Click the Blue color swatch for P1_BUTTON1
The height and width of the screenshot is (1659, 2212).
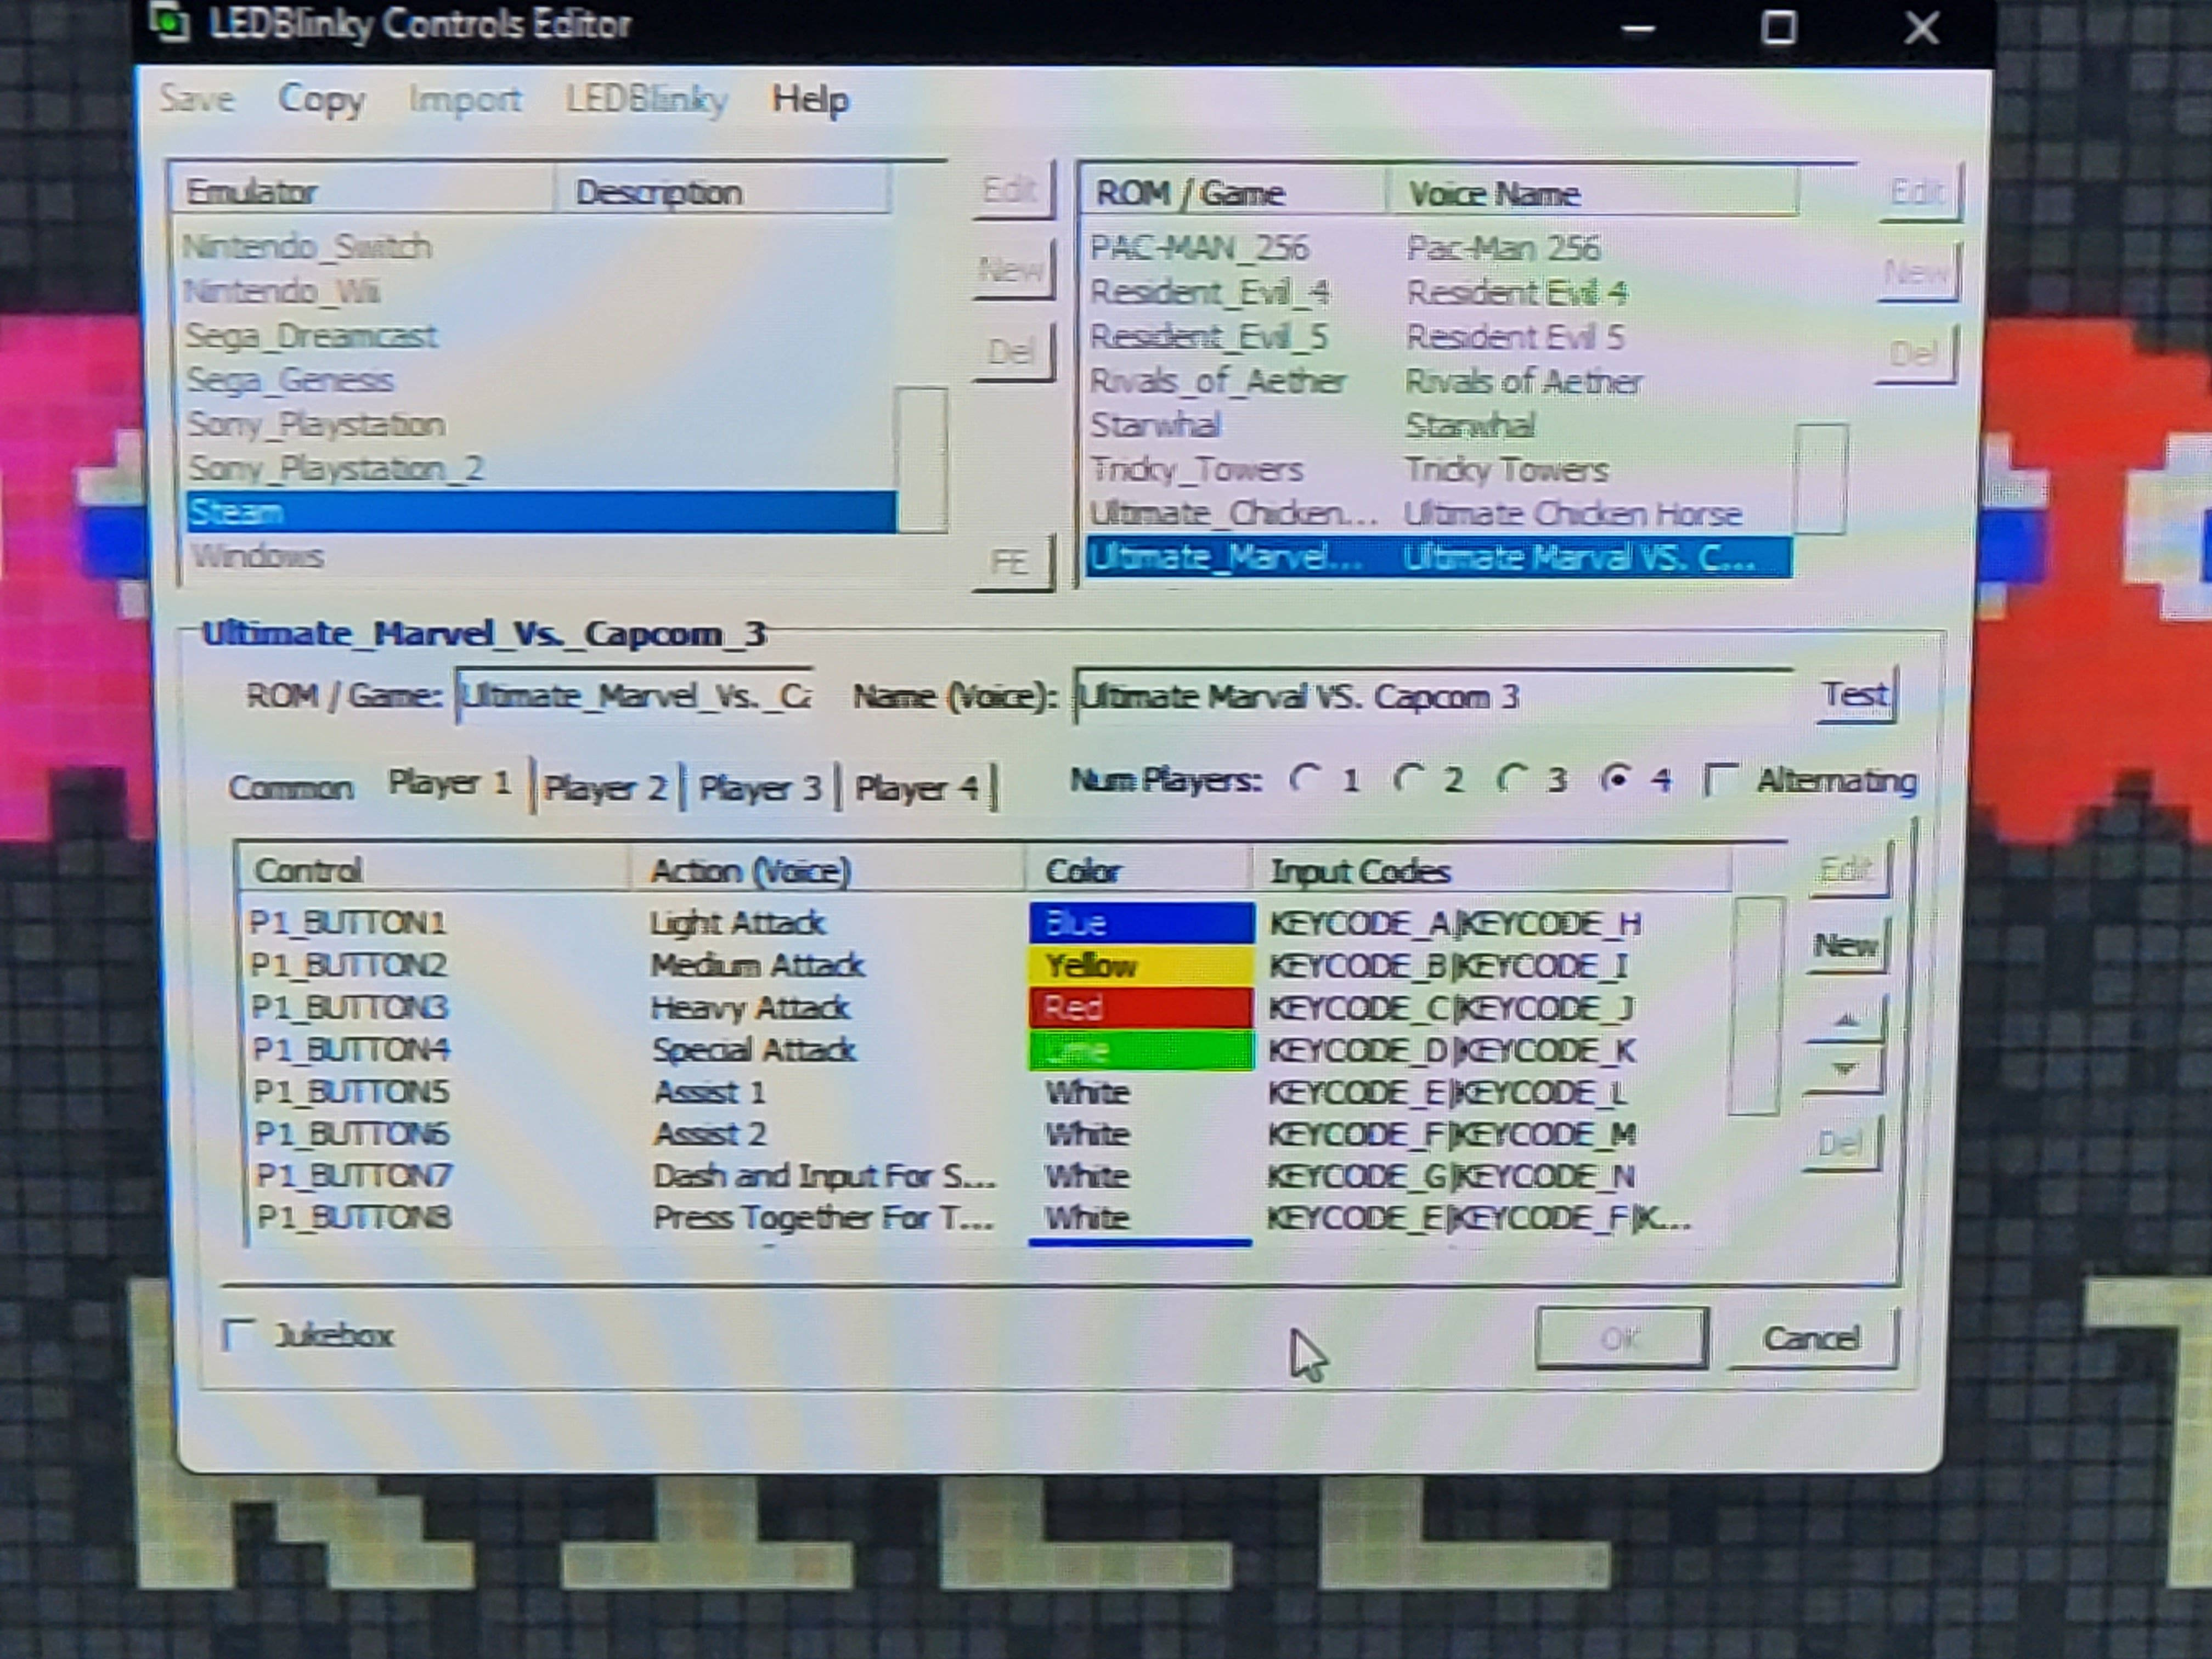coord(1141,922)
